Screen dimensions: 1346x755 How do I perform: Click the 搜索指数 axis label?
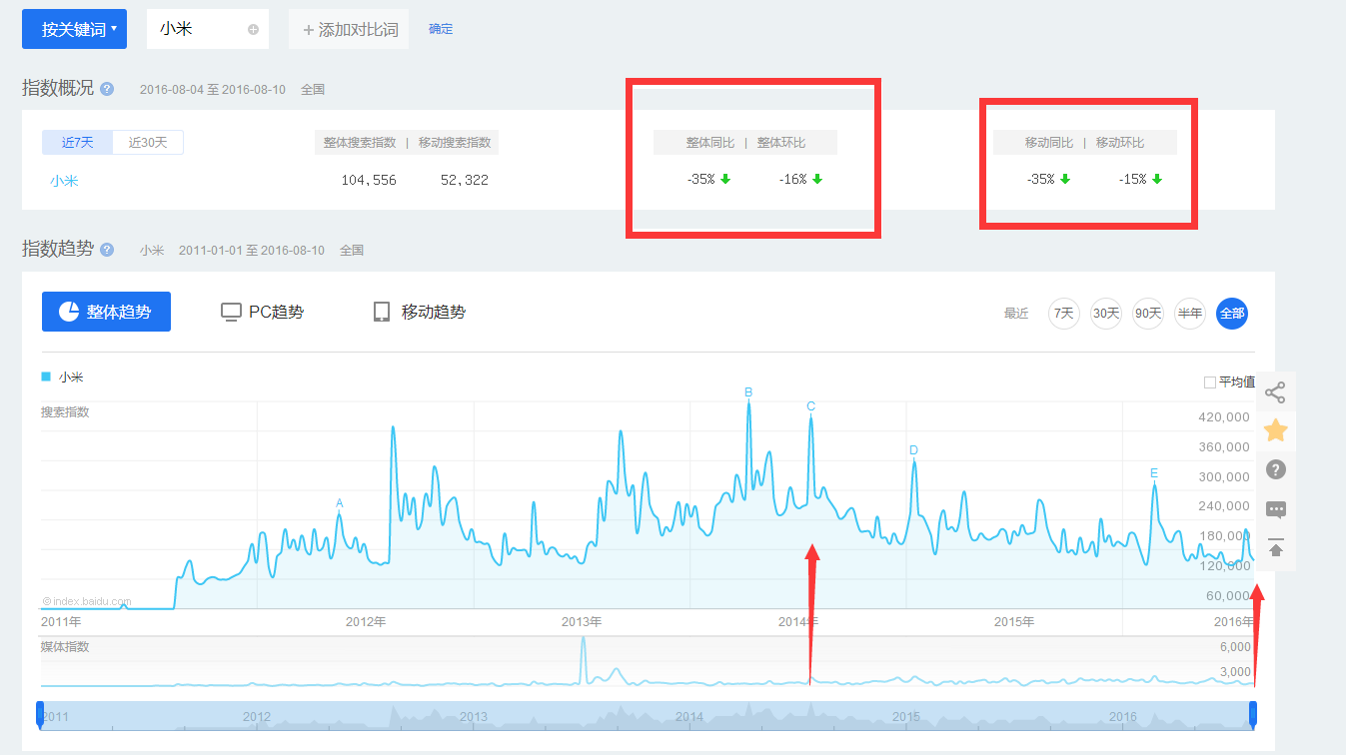coord(65,411)
